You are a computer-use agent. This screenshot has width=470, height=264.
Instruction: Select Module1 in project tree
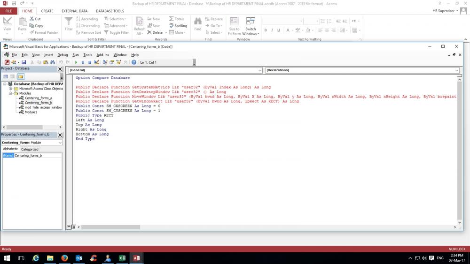coord(31,112)
